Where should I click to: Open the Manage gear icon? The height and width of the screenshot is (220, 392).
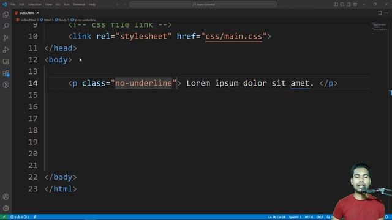(x=6, y=208)
